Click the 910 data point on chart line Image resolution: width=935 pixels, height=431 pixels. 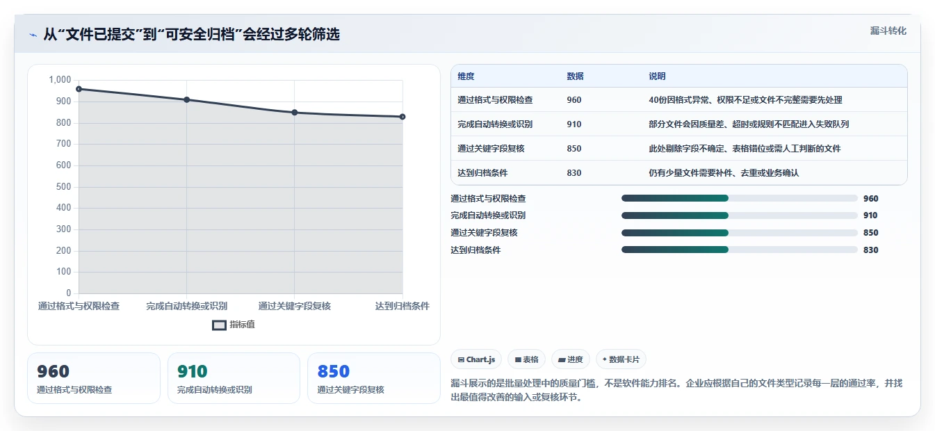[186, 99]
